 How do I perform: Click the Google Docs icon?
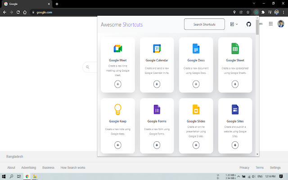196,49
